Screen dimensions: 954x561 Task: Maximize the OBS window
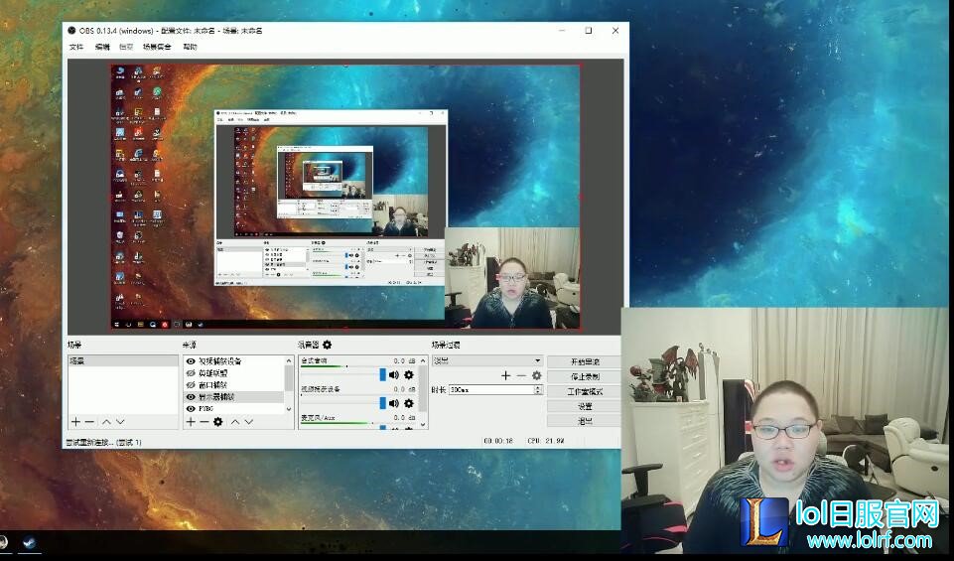(x=589, y=30)
